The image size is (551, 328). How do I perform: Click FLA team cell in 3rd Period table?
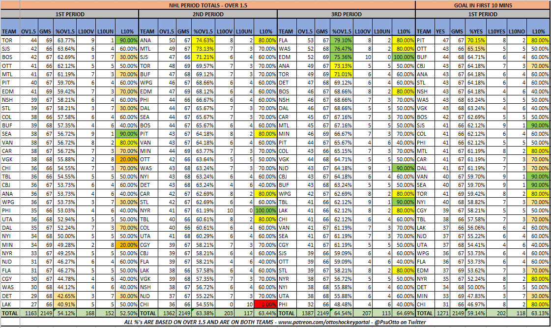tap(287, 40)
